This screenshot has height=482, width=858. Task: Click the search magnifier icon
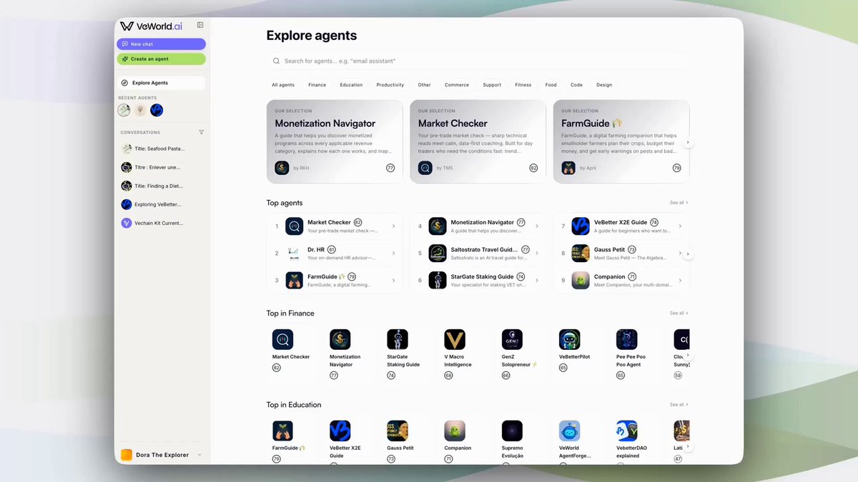(276, 61)
